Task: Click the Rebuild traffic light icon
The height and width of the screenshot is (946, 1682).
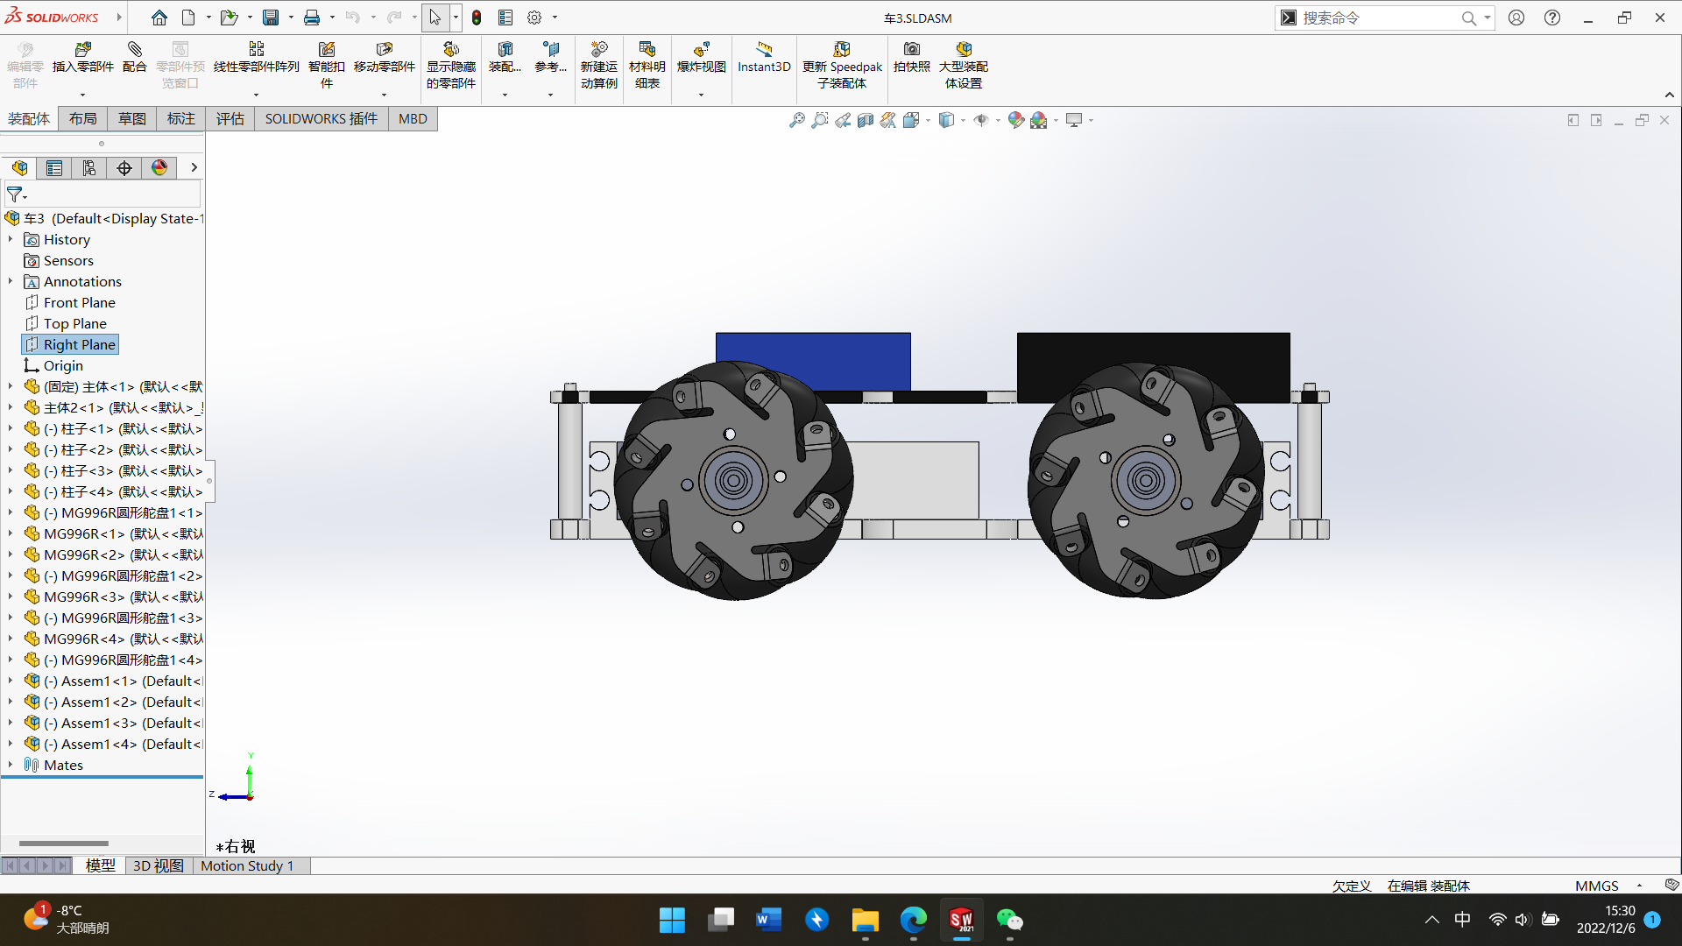Action: [477, 18]
